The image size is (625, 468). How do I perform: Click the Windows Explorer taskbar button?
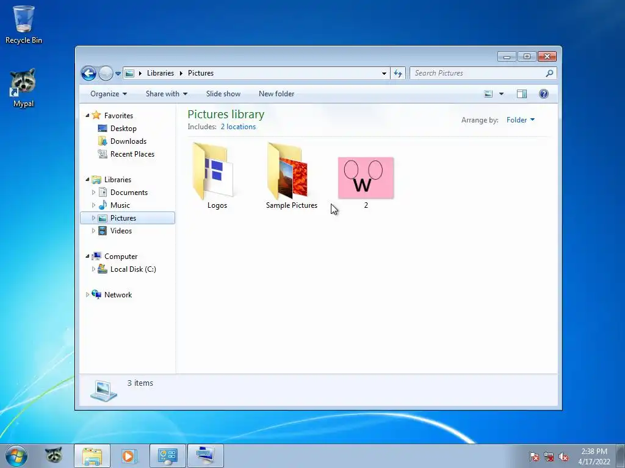coord(92,456)
